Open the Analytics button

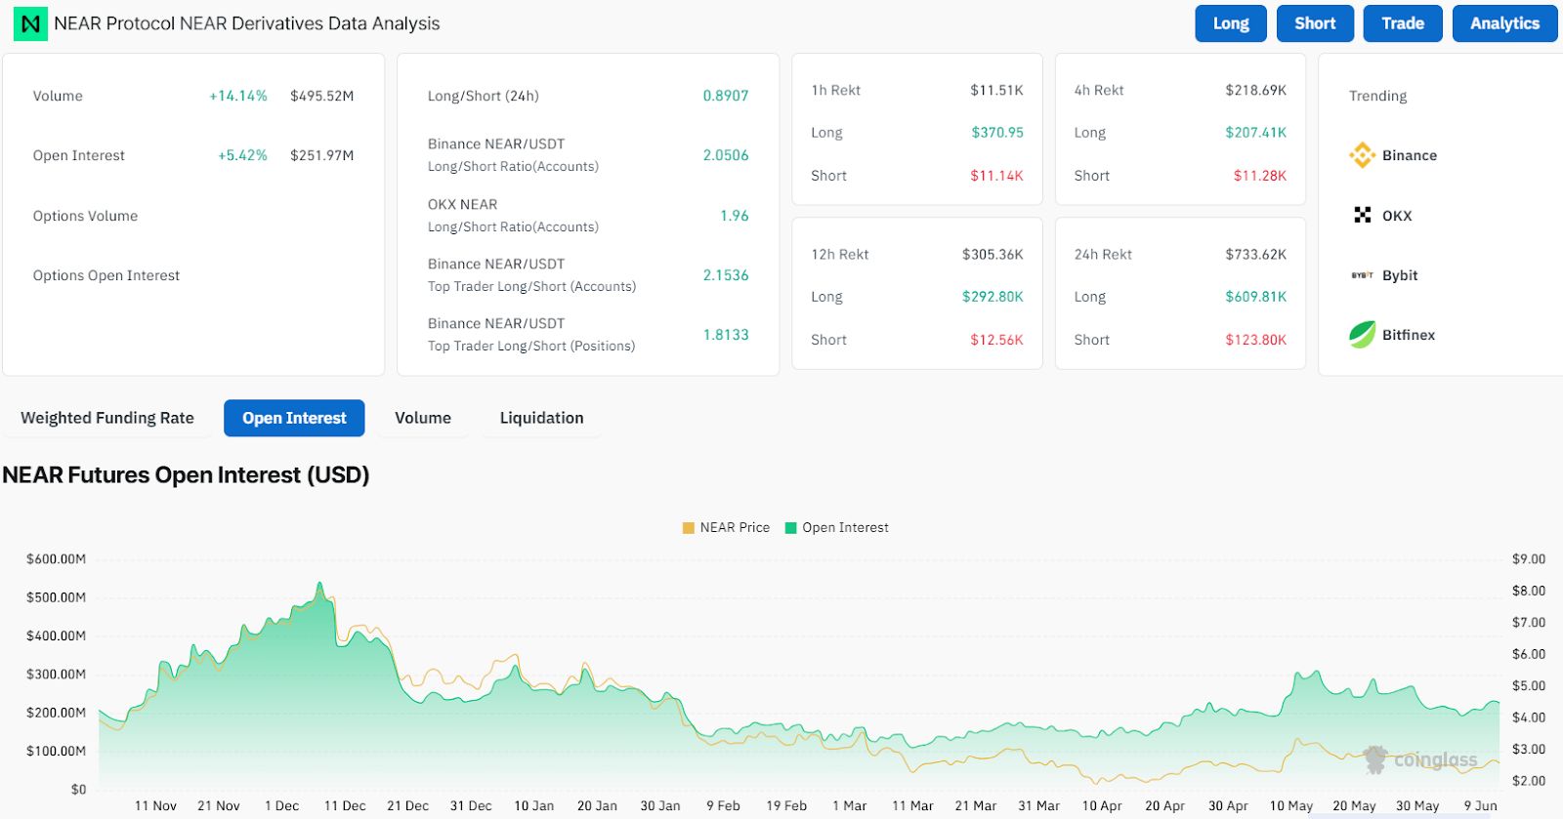pyautogui.click(x=1504, y=23)
